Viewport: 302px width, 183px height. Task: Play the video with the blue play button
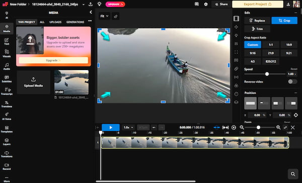click(x=111, y=128)
